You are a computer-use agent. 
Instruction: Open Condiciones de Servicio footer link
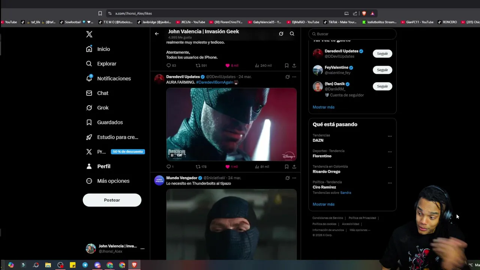(328, 218)
